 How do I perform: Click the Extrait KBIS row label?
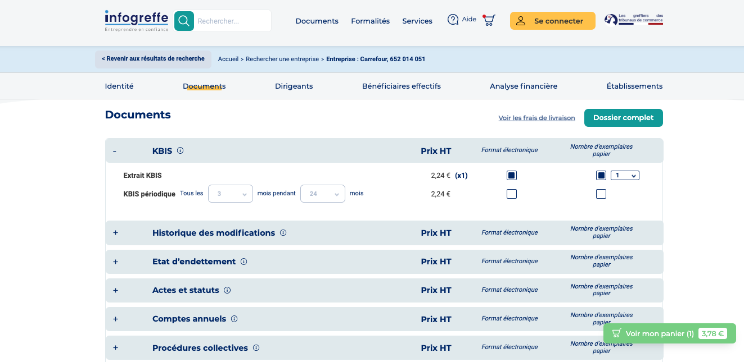(x=142, y=176)
